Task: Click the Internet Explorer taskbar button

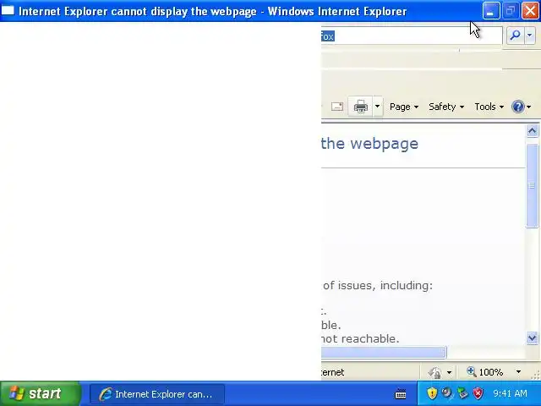Action: pyautogui.click(x=157, y=394)
